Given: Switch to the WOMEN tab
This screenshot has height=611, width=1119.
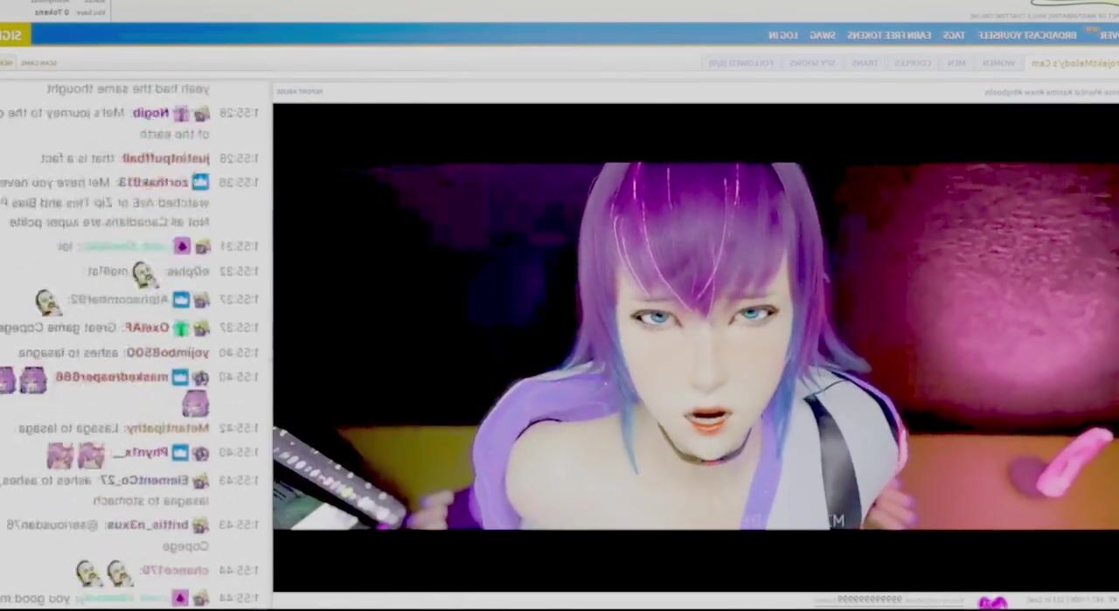Looking at the screenshot, I should pyautogui.click(x=998, y=63).
